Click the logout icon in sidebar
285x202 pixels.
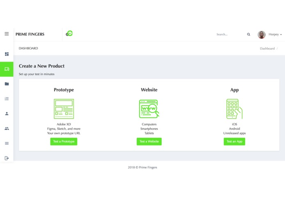pos(7,158)
